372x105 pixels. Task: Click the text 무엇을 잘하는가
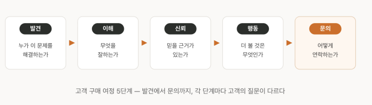(108, 50)
